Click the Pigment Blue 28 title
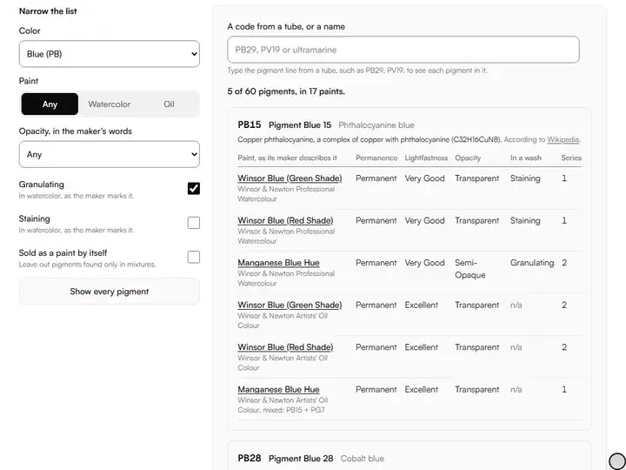Viewport: 626px width, 470px height. click(x=301, y=459)
